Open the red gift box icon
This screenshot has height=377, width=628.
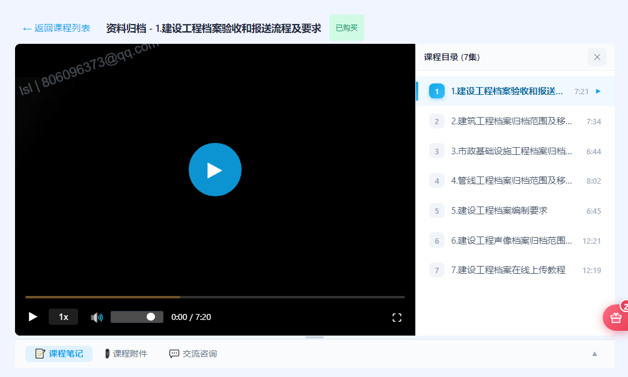(x=616, y=318)
